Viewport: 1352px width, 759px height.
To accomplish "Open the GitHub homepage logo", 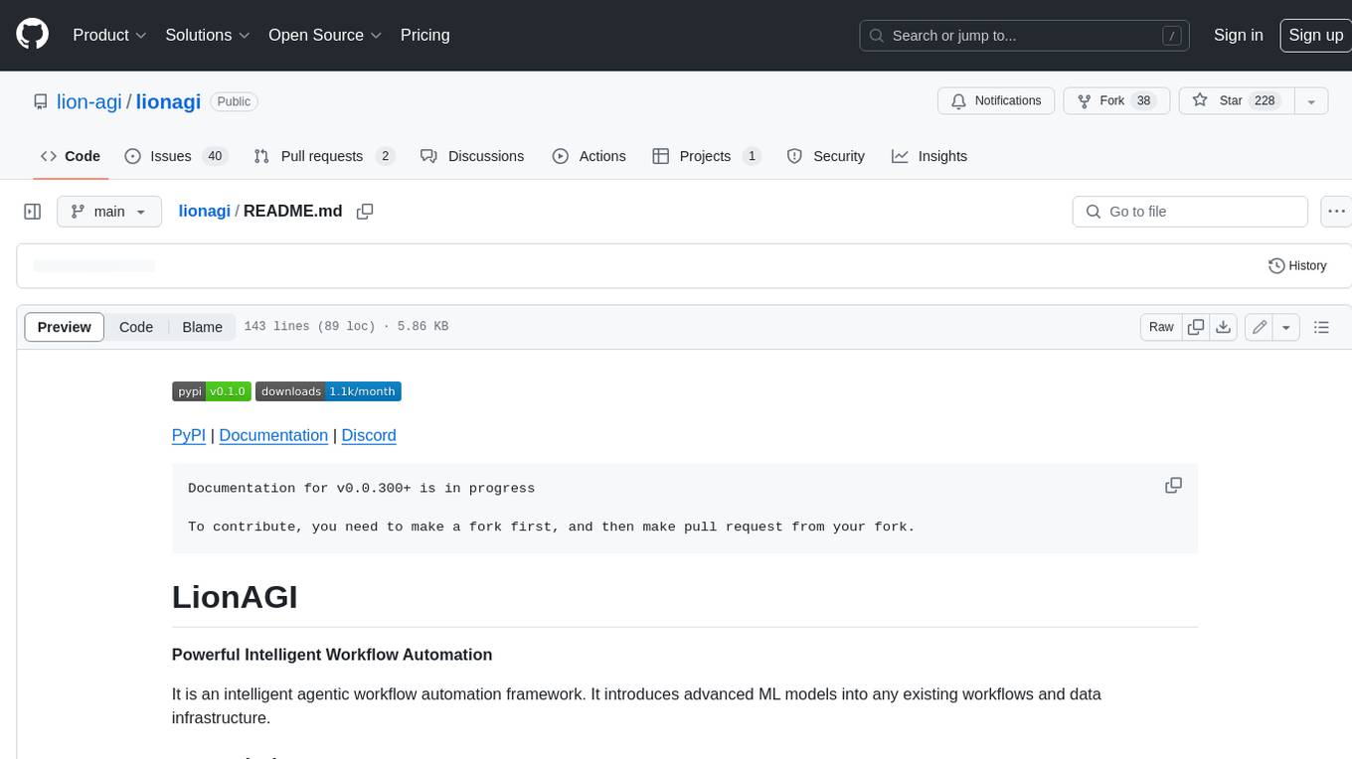I will (32, 35).
